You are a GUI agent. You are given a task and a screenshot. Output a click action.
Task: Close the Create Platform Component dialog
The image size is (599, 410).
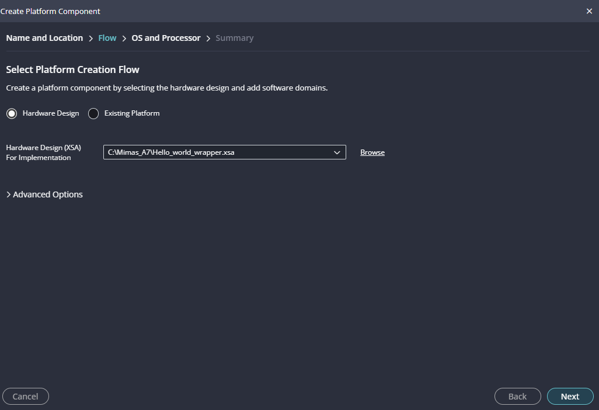[x=589, y=11]
